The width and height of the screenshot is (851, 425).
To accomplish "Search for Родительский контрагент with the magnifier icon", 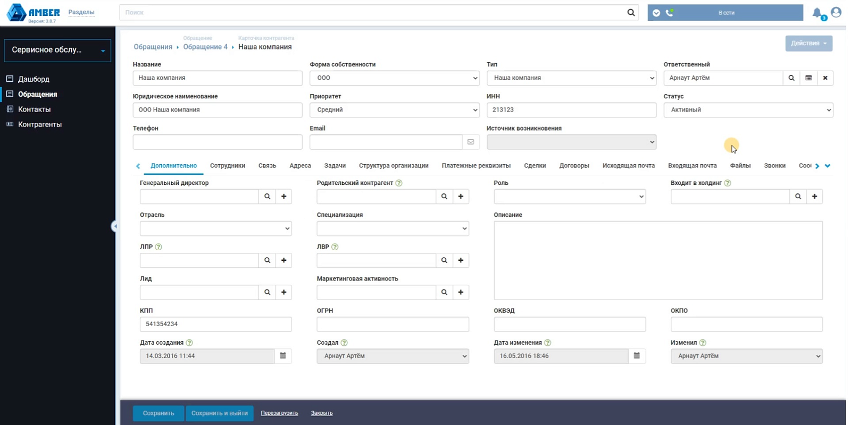I will point(444,197).
